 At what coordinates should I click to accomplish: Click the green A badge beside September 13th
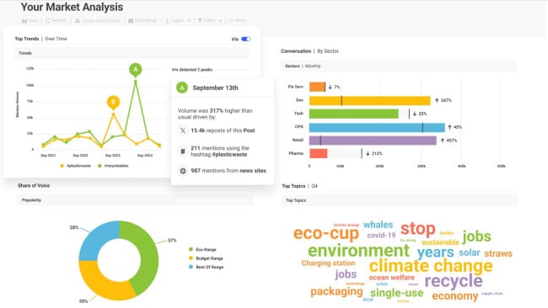pos(182,88)
